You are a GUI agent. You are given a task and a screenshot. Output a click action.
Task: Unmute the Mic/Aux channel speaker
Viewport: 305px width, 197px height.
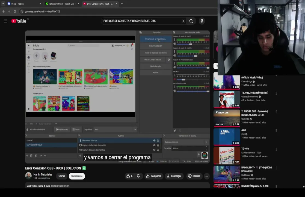point(175,79)
